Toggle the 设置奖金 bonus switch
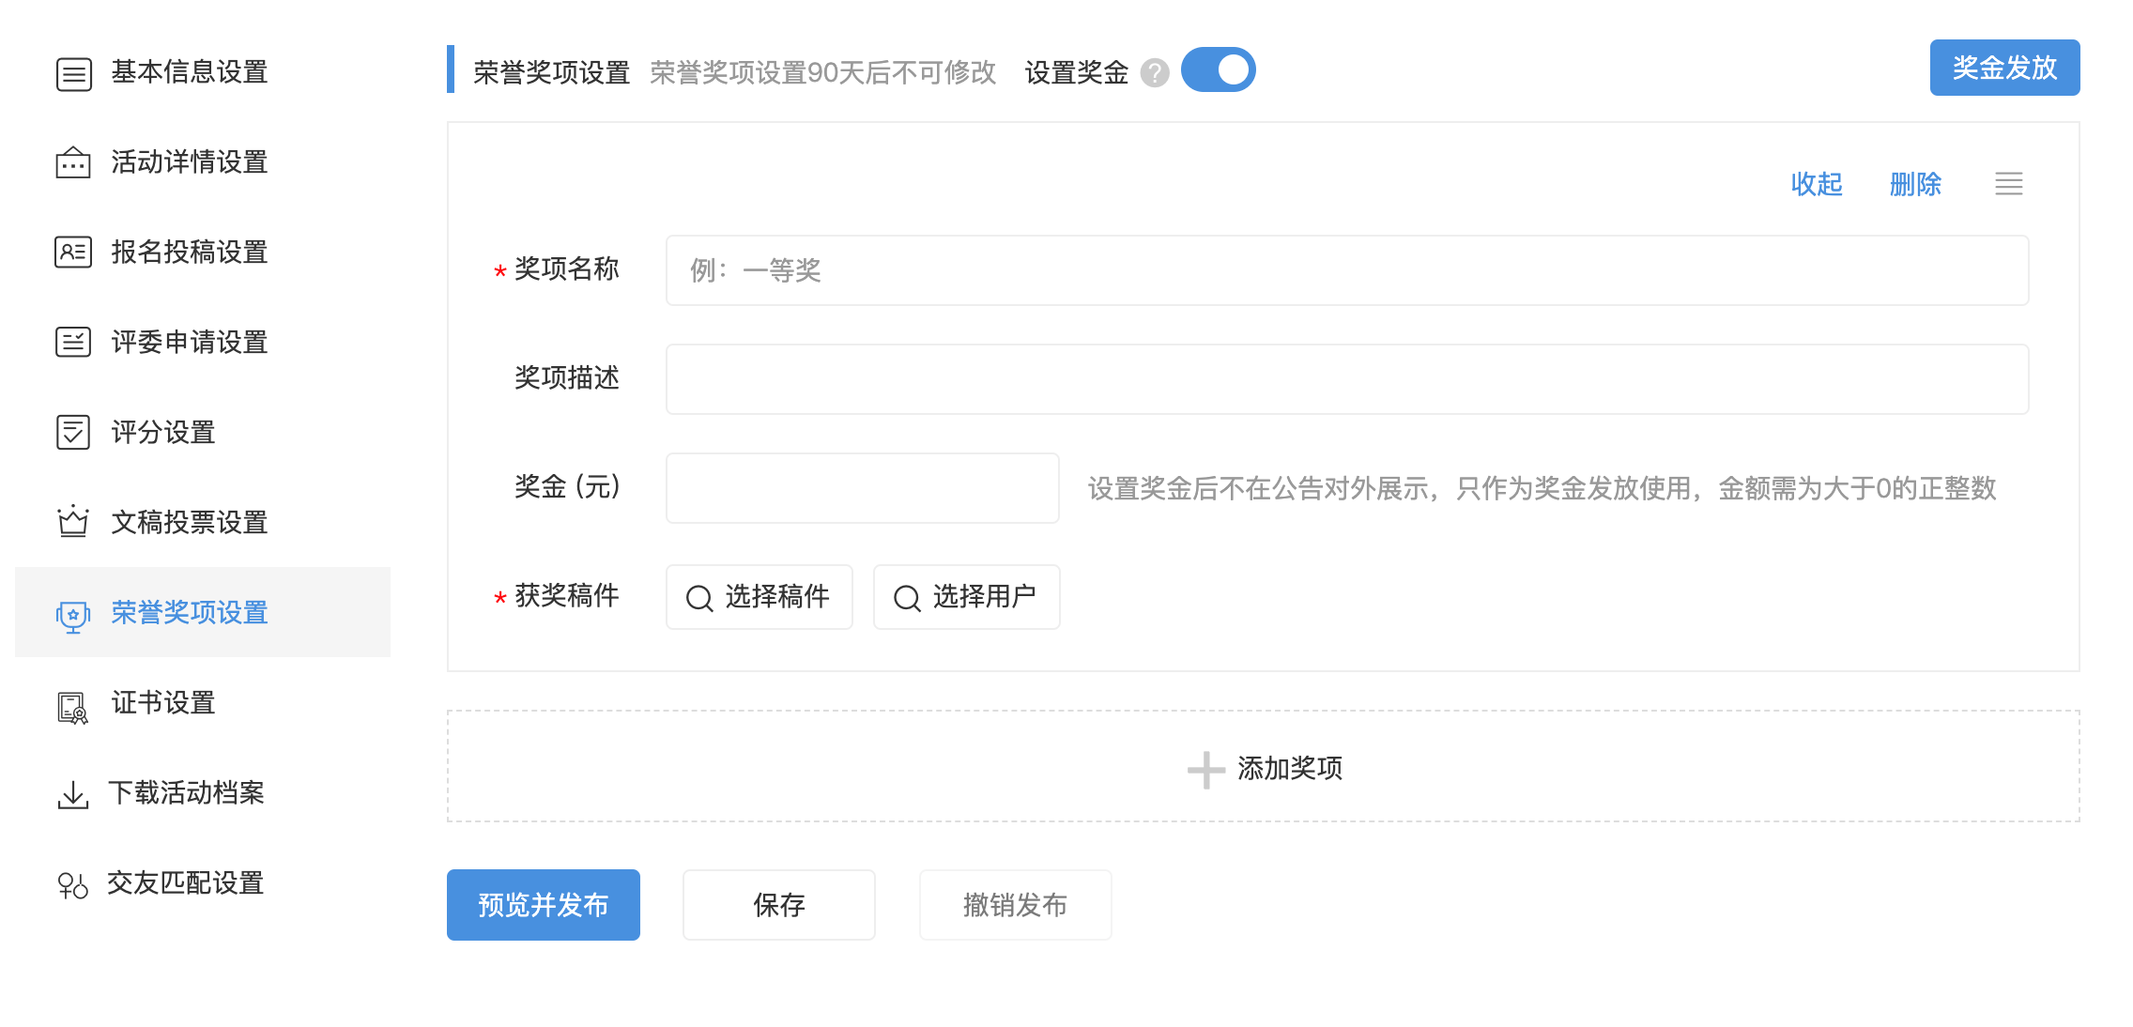 pos(1218,70)
